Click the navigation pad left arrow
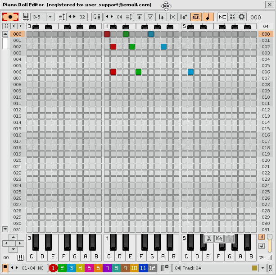Viewport: 276px width, 275px height. click(x=6, y=243)
